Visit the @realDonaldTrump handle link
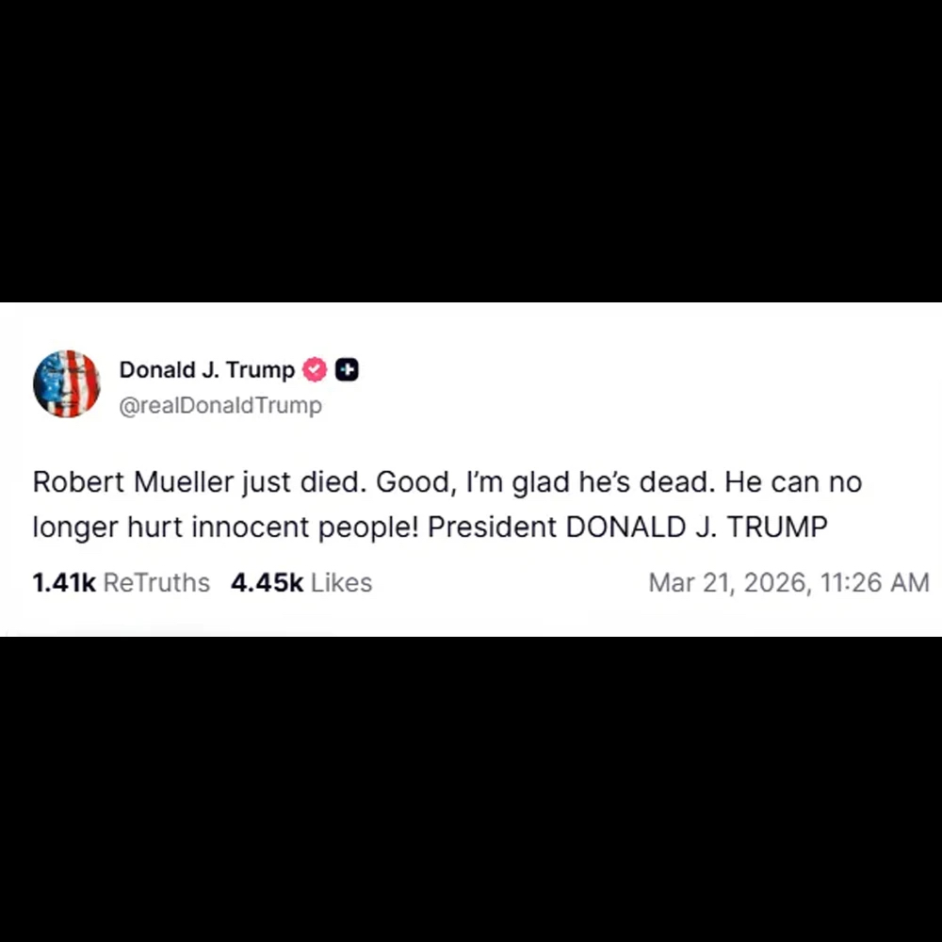 220,406
